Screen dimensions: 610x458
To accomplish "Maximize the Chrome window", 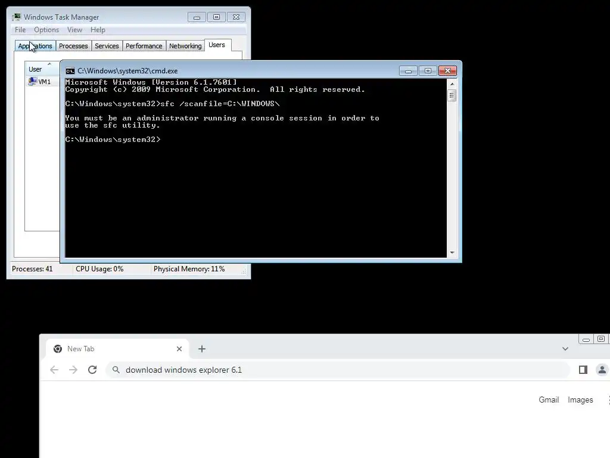I will pos(602,339).
